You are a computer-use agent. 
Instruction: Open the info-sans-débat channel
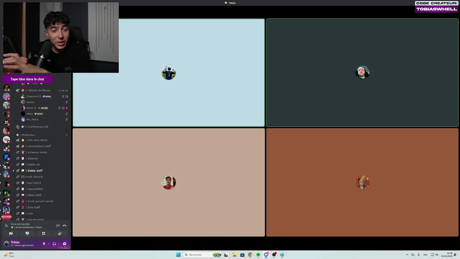point(42,140)
